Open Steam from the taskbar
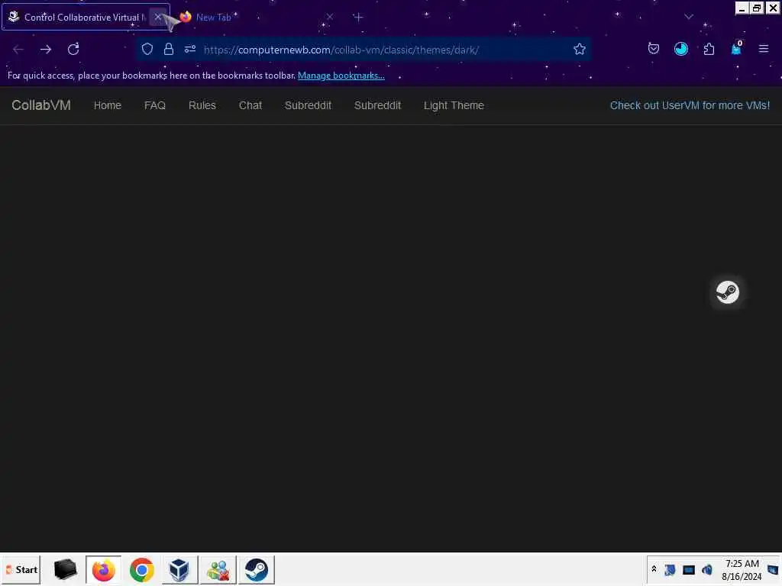 (257, 569)
